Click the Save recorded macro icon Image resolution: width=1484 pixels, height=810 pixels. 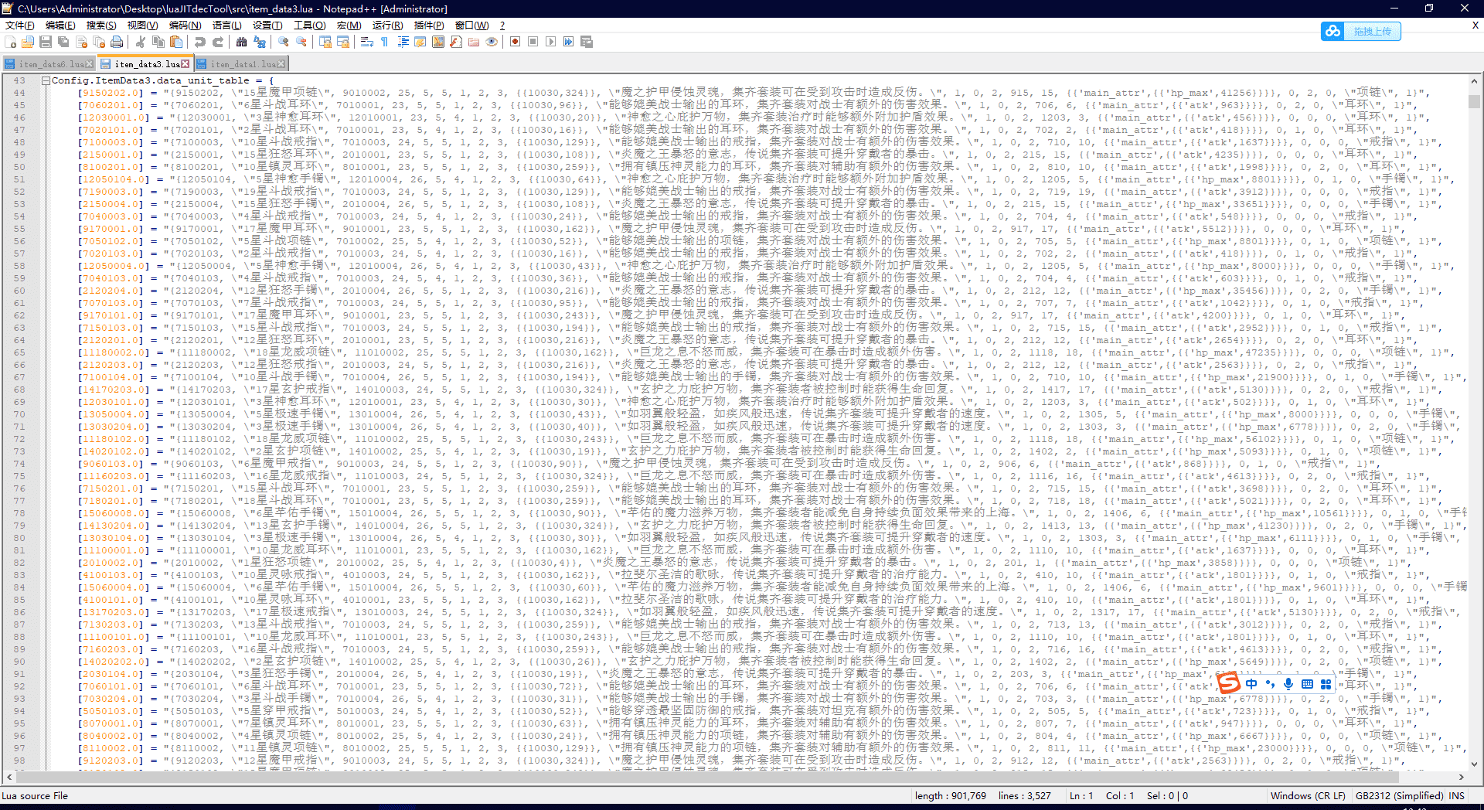coord(587,42)
